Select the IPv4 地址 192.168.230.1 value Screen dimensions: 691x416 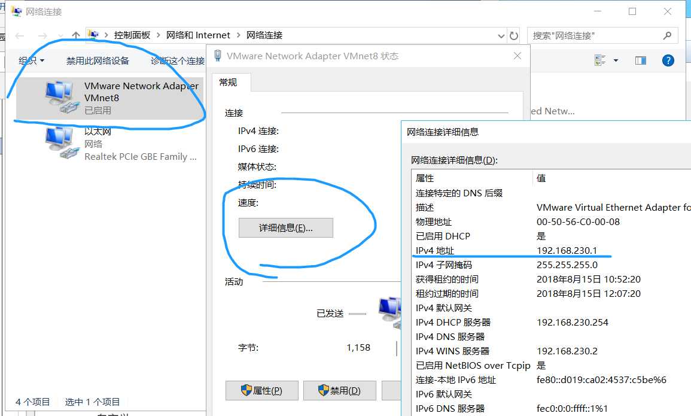point(567,250)
